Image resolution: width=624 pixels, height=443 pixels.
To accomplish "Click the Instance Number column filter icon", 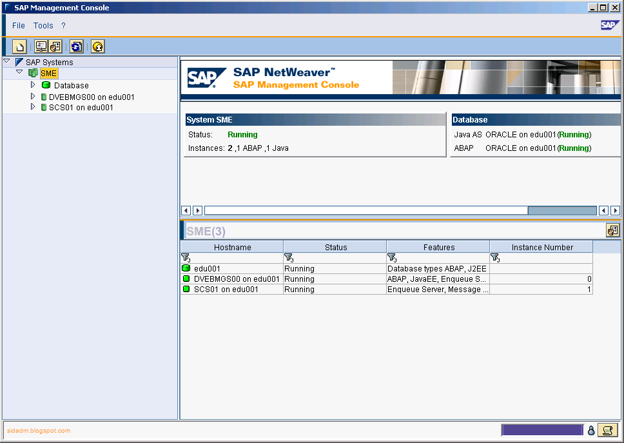I will point(495,257).
